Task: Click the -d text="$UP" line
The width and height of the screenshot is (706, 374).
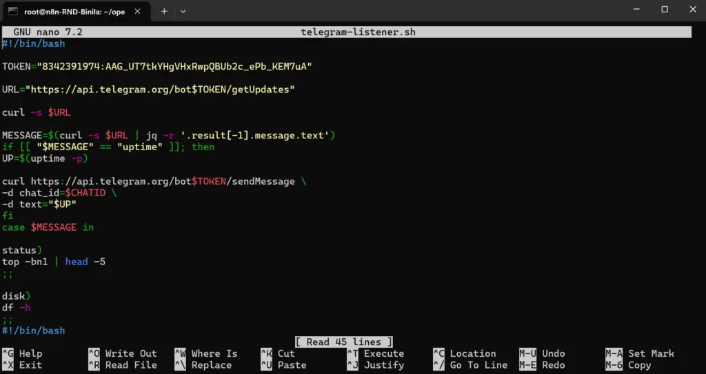Action: point(39,205)
